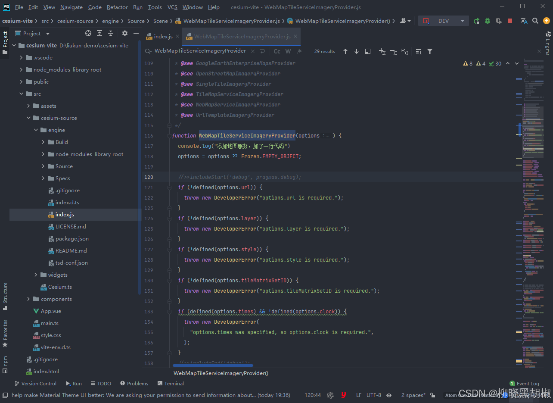This screenshot has height=403, width=553.
Task: Expand the components folder
Action: 29,299
